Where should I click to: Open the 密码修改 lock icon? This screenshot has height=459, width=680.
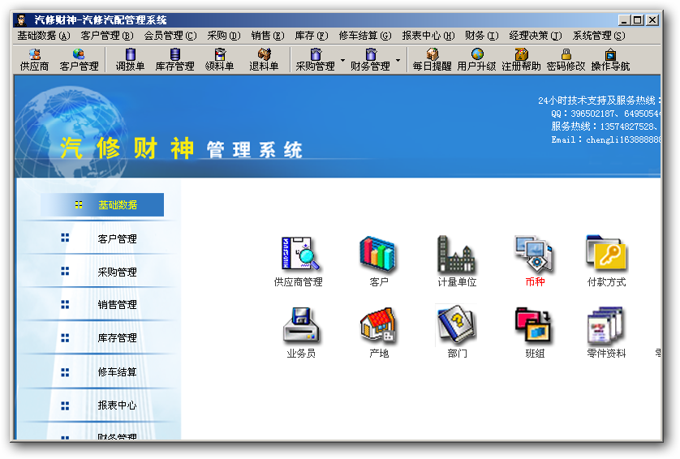click(x=566, y=59)
